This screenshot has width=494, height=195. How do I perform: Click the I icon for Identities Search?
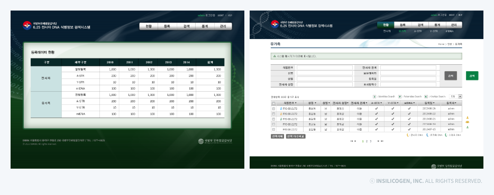(374, 97)
